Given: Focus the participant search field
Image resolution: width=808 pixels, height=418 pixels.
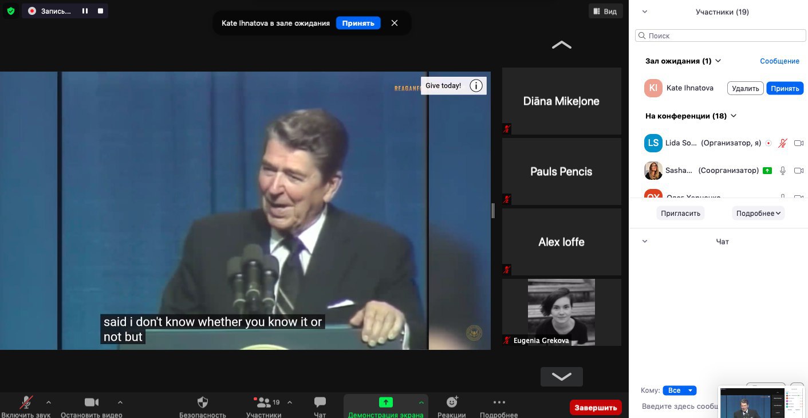Looking at the screenshot, I should [721, 36].
